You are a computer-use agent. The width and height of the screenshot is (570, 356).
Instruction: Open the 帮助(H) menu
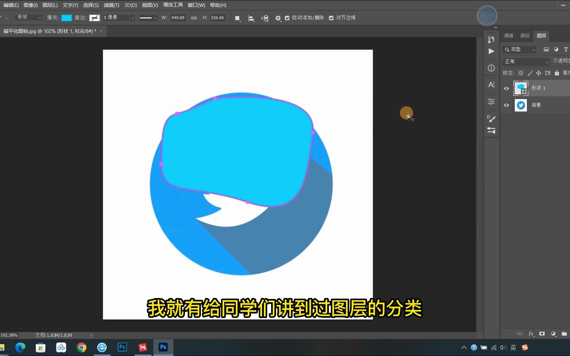(x=218, y=5)
